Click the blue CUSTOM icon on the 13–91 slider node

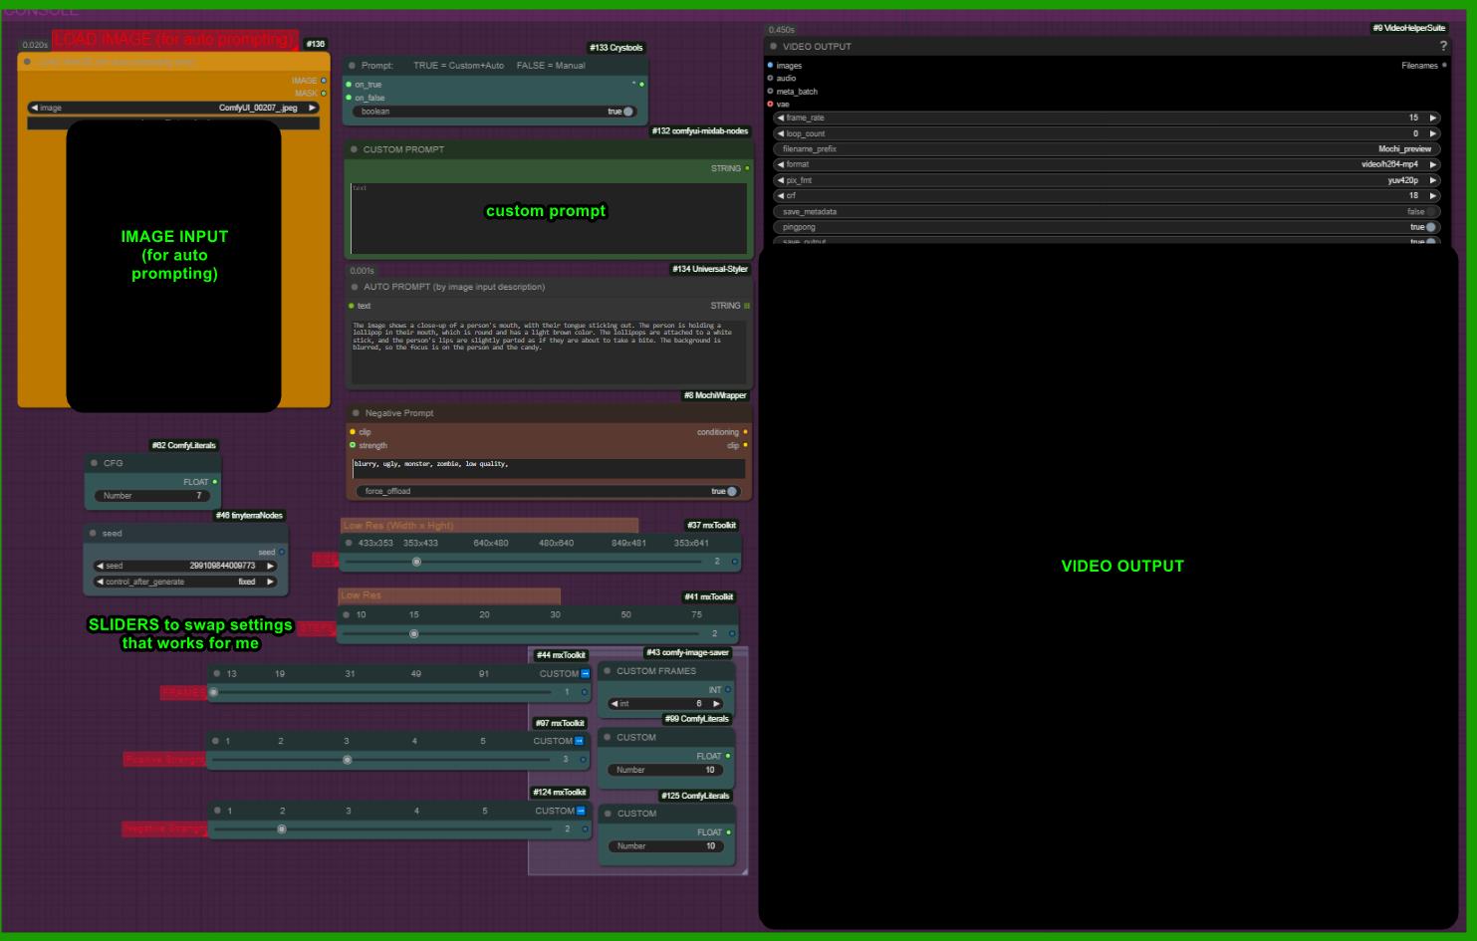[x=586, y=674]
